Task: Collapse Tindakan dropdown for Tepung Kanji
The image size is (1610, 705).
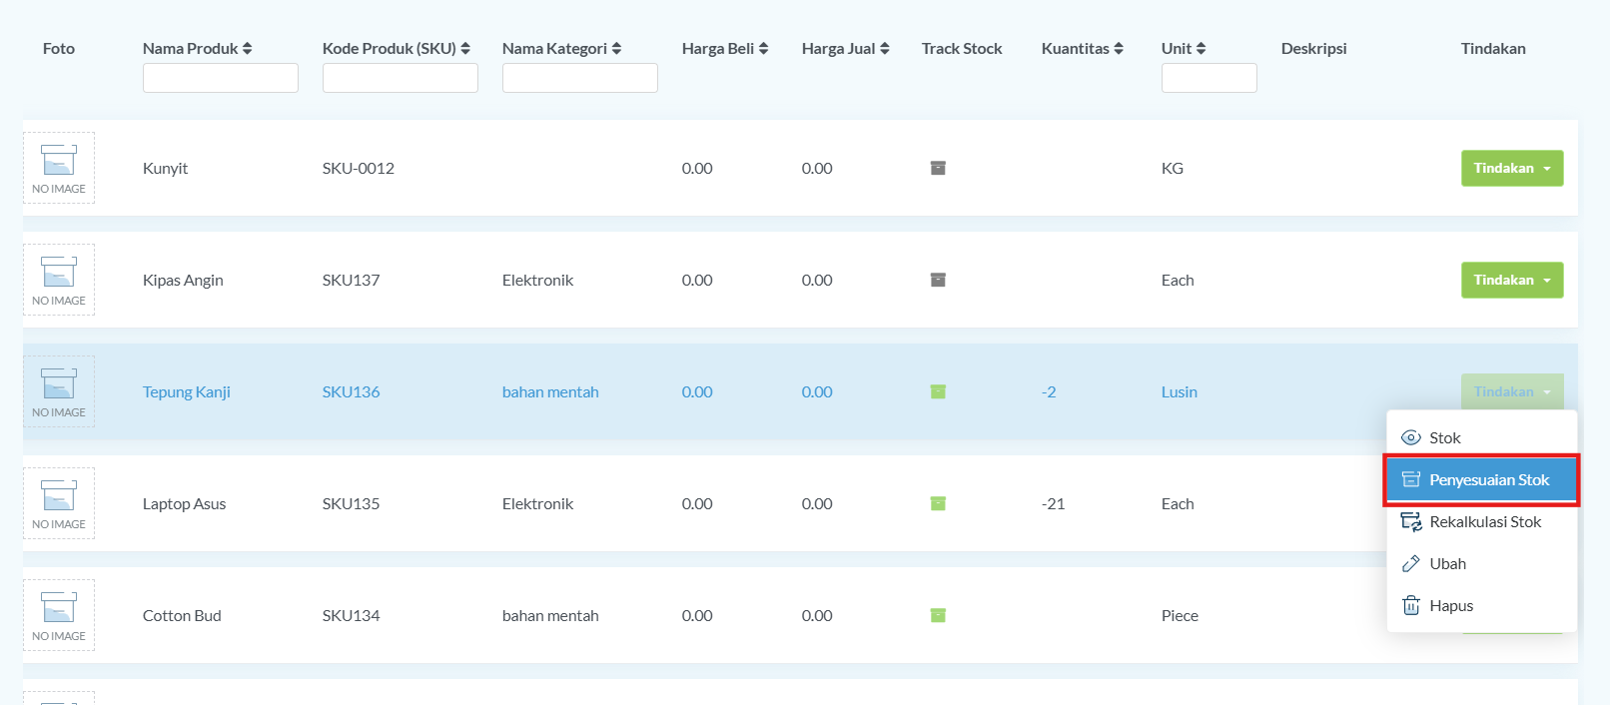Action: pyautogui.click(x=1512, y=391)
